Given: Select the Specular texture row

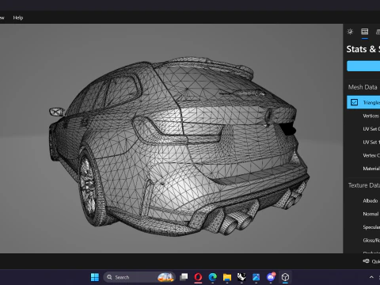Looking at the screenshot, I should click(363, 227).
